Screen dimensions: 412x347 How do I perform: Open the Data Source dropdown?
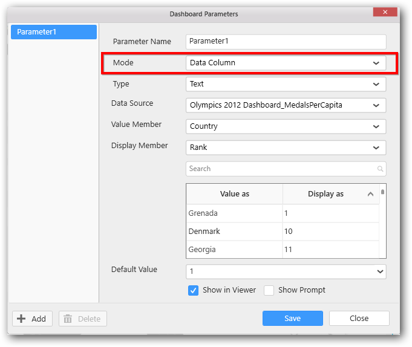376,105
